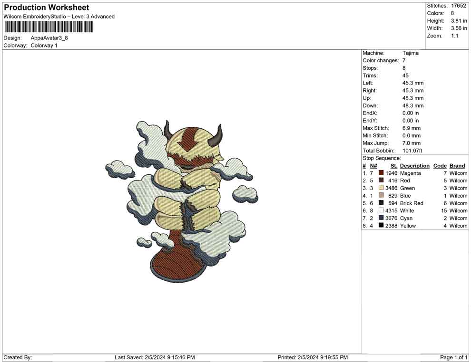The width and height of the screenshot is (471, 362).
Task: Click the 'Printed: 2/5/2024 9:19:55 PM' text
Action: click(x=313, y=357)
